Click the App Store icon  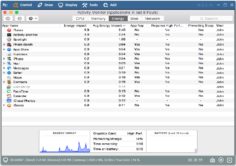pos(9,50)
